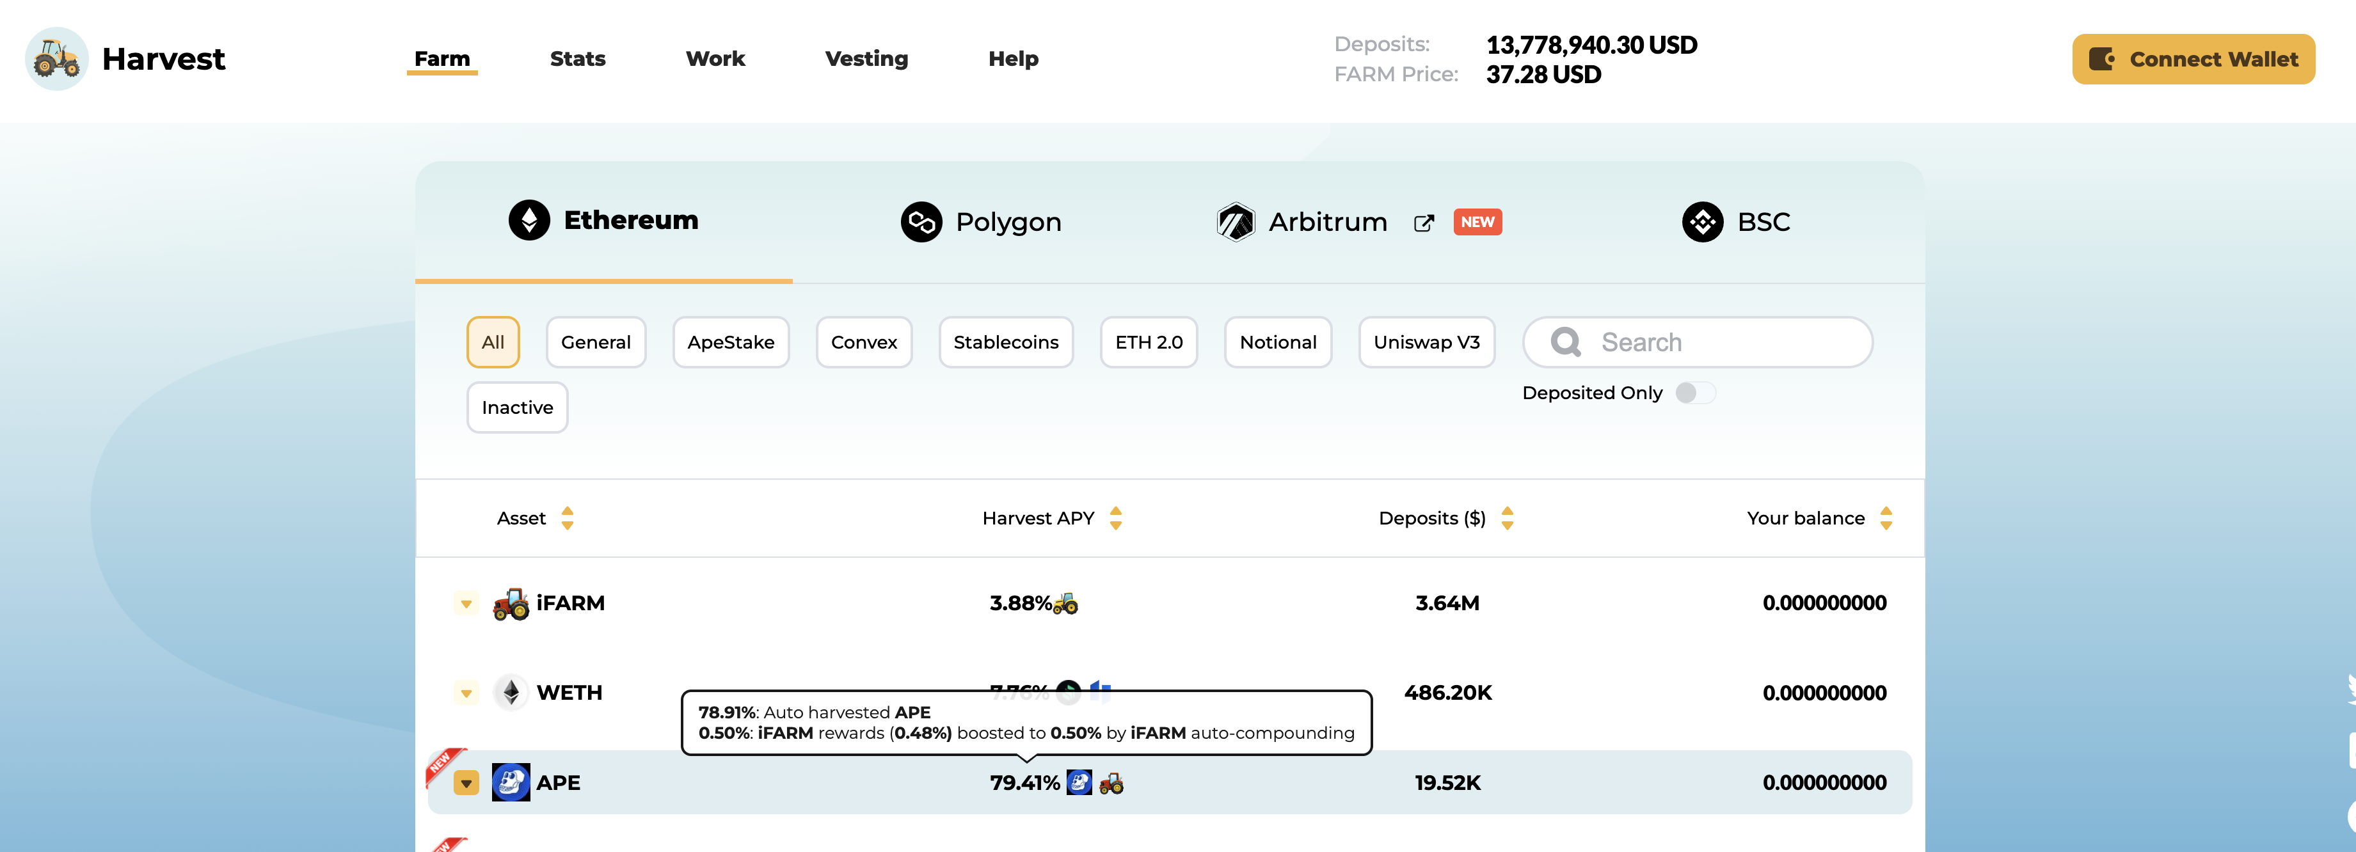Select the Stablecoins filter chip
Image resolution: width=2356 pixels, height=852 pixels.
click(1005, 343)
